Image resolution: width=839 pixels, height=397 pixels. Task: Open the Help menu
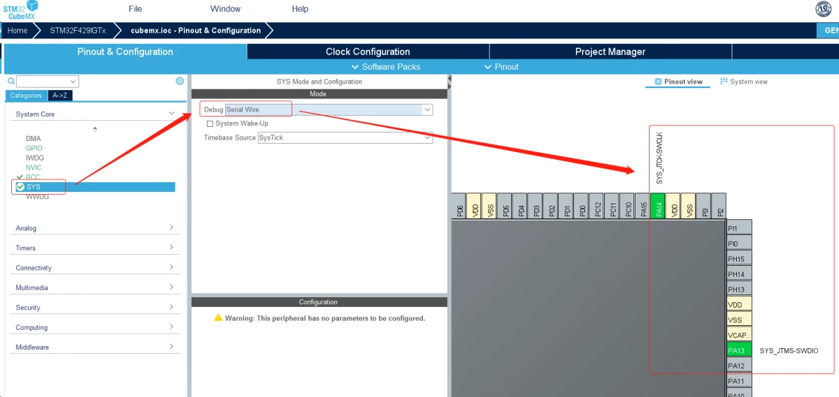300,9
